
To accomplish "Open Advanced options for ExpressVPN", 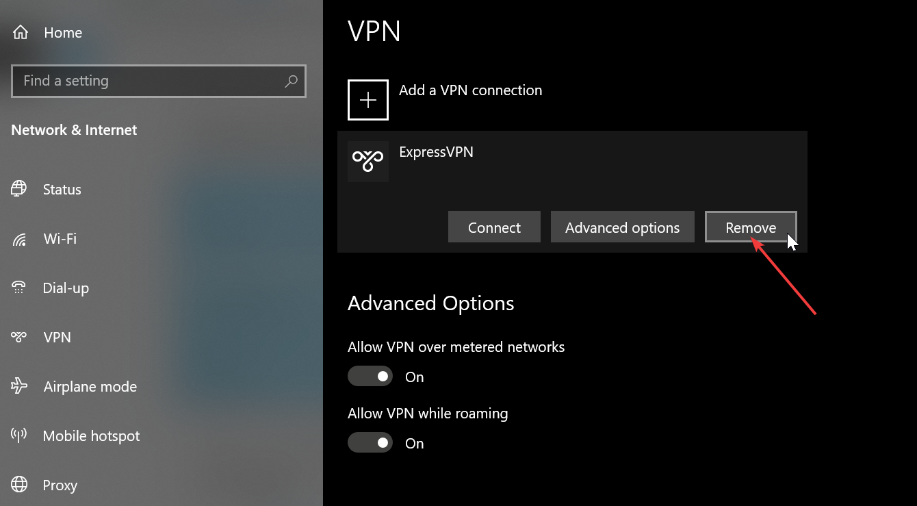I will coord(622,227).
